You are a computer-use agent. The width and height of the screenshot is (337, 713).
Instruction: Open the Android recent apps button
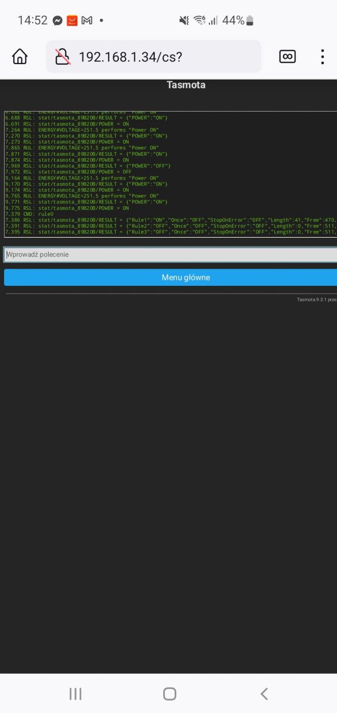click(75, 693)
